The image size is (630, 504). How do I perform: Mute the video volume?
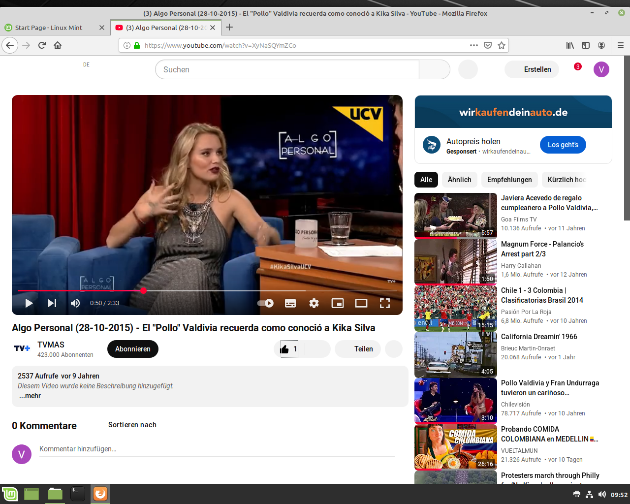point(75,303)
